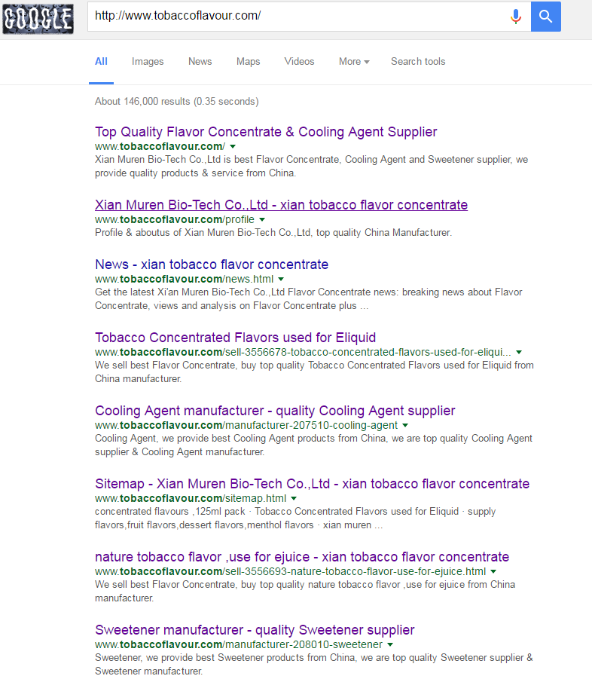592x676 pixels.
Task: Click the microphone voice search icon
Action: 516,17
